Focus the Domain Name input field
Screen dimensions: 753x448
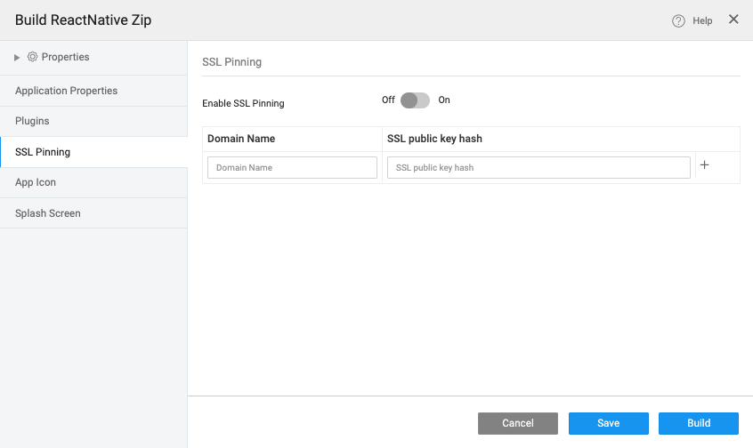pos(292,168)
